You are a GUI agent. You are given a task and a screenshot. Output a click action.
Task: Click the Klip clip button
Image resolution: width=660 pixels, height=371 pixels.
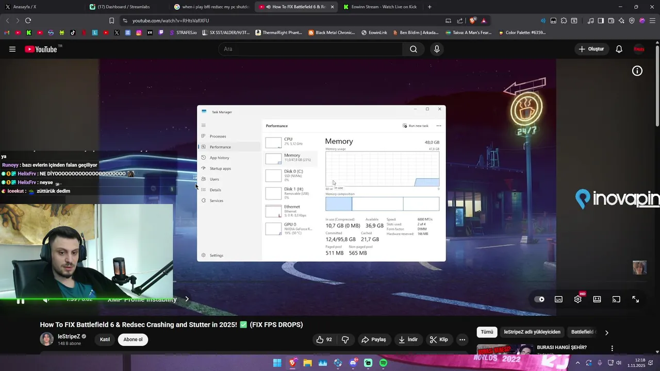[x=439, y=340]
